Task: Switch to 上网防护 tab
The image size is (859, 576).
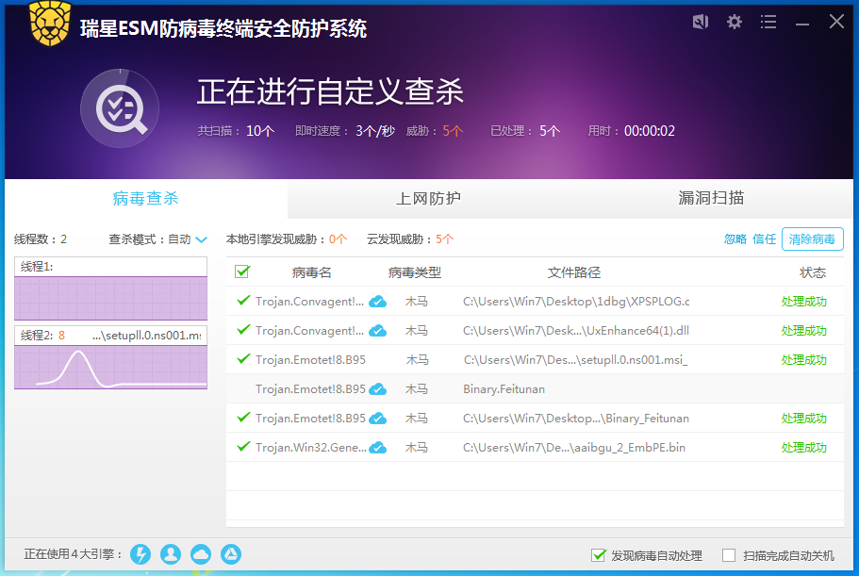Action: pyautogui.click(x=428, y=198)
